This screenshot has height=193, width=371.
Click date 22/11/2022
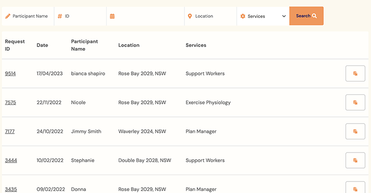(x=49, y=102)
